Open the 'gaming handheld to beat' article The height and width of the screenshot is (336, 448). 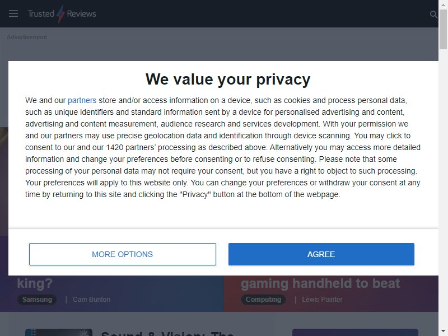320,283
